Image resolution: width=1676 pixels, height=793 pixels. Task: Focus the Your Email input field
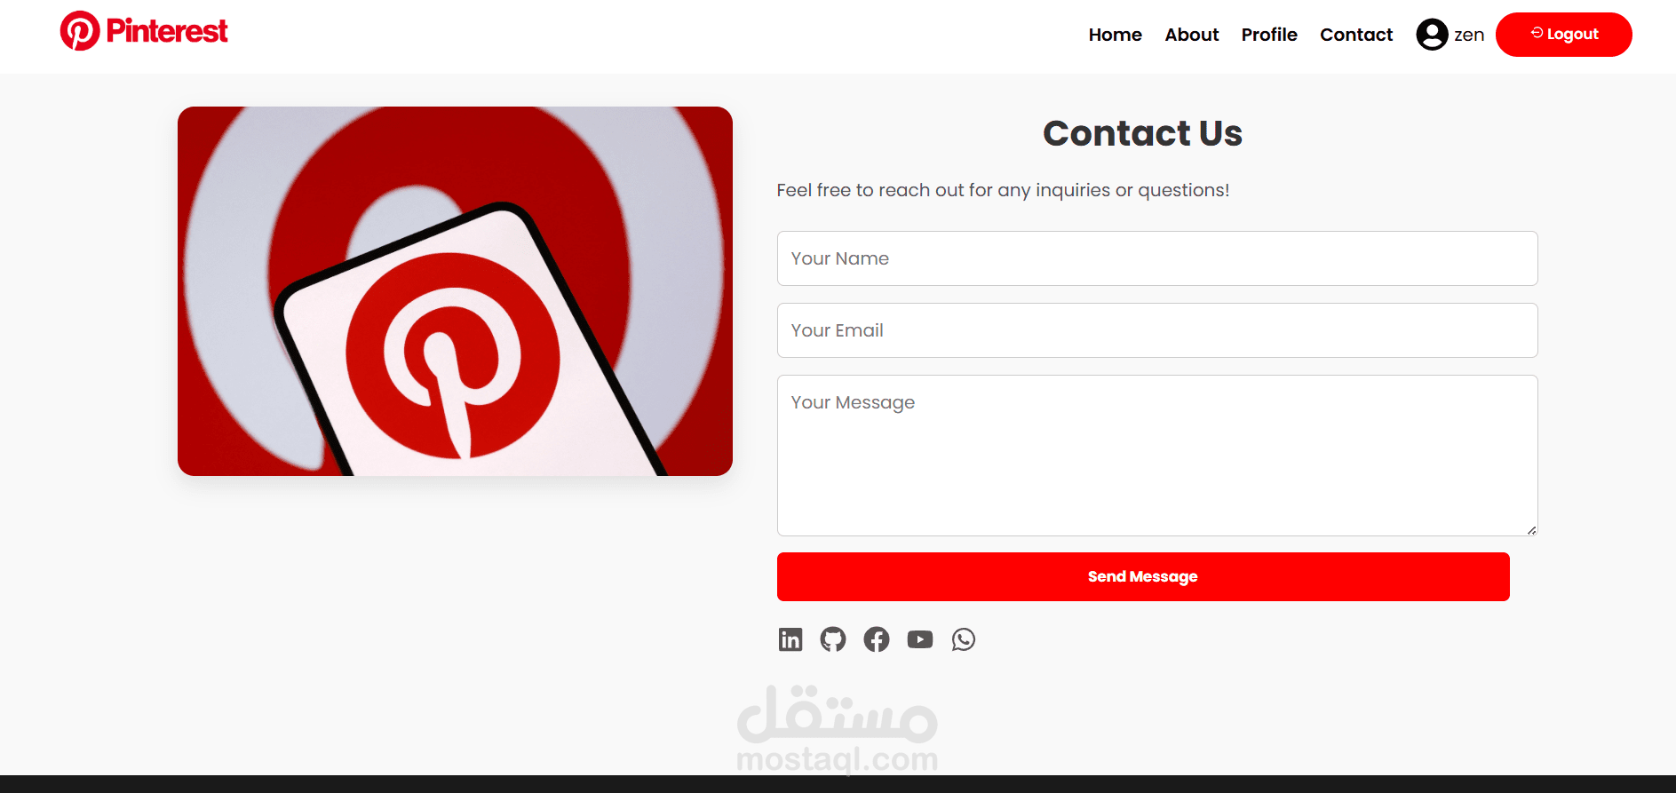[1157, 330]
